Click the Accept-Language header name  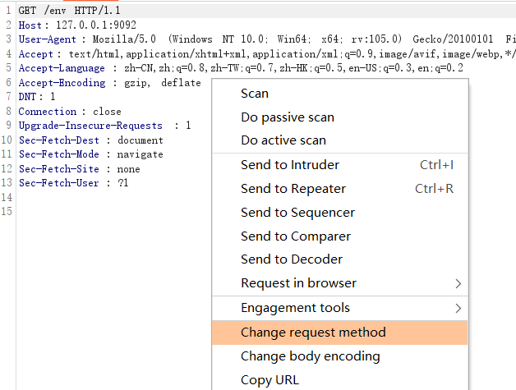pyautogui.click(x=62, y=68)
